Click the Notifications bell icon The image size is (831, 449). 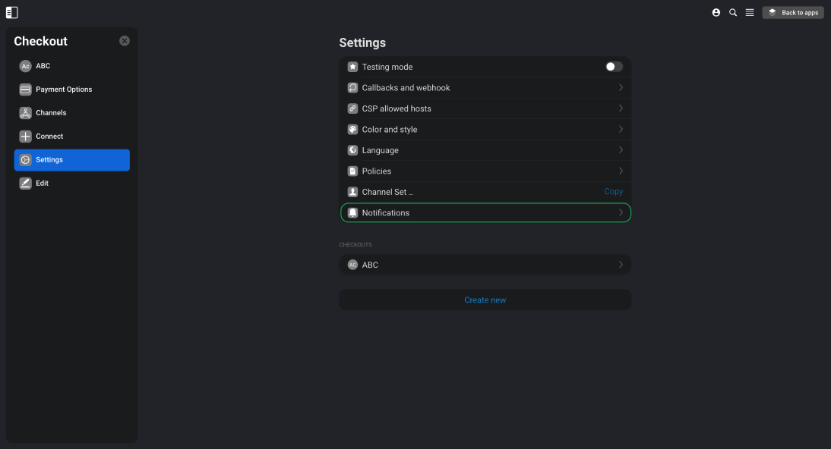click(352, 213)
